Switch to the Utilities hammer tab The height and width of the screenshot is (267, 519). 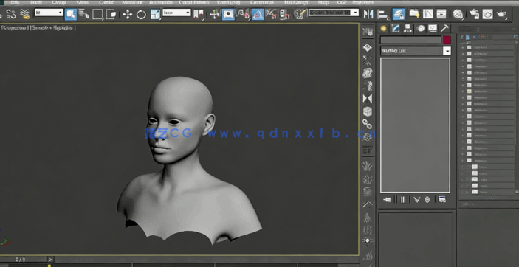click(444, 29)
